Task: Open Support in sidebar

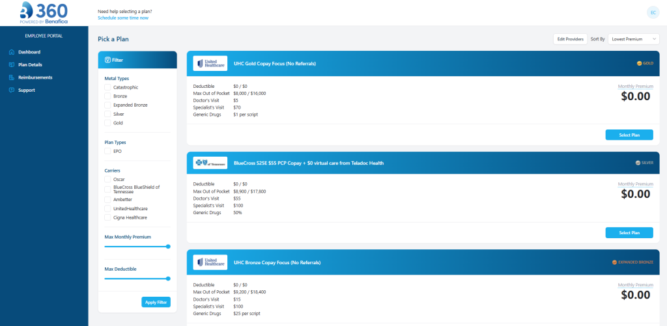Action: click(x=26, y=90)
